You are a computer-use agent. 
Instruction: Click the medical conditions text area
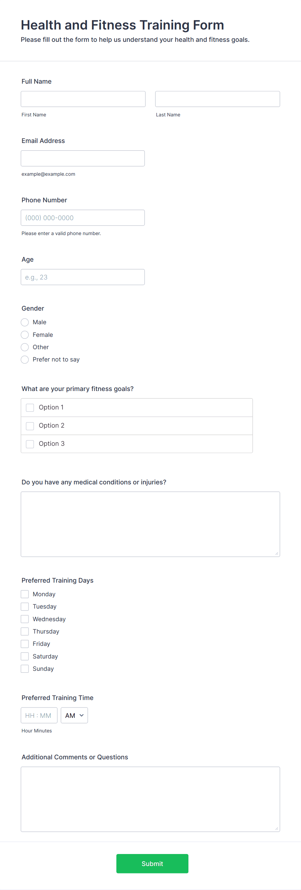150,523
